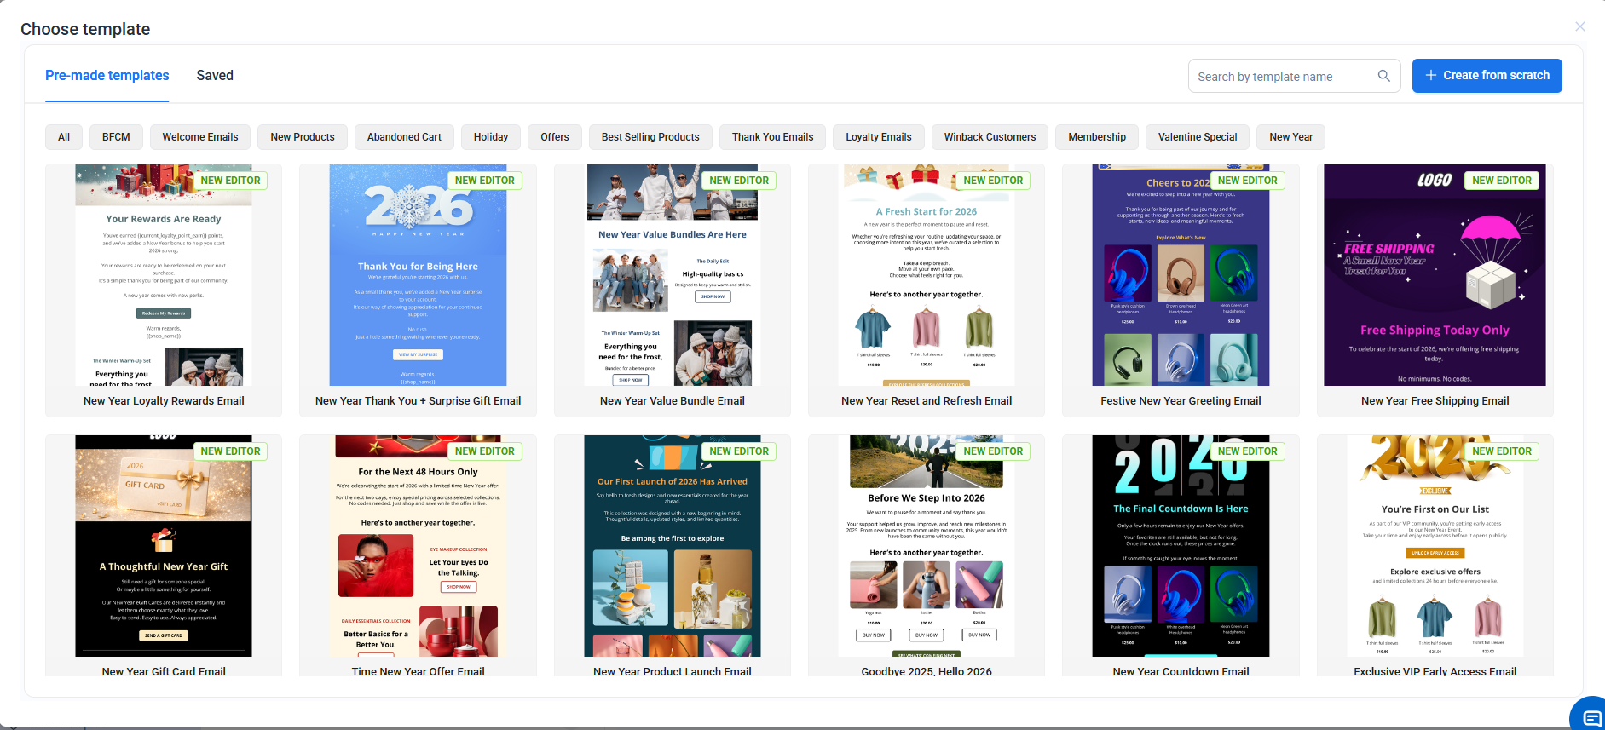The width and height of the screenshot is (1605, 730).
Task: Filter by Winback Customers category
Action: [x=990, y=137]
